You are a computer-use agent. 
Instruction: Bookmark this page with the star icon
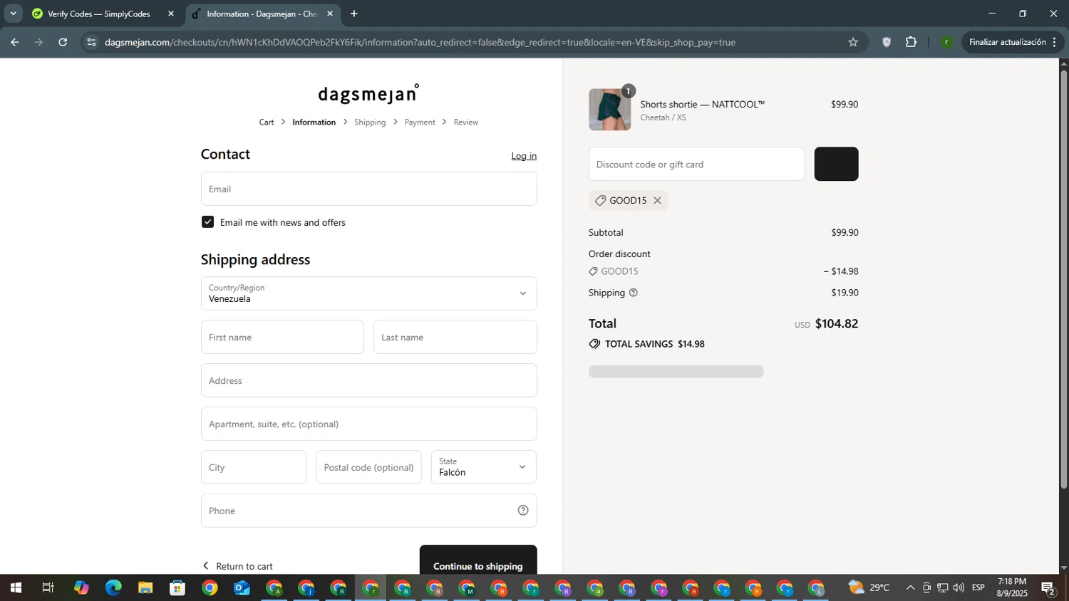(853, 42)
